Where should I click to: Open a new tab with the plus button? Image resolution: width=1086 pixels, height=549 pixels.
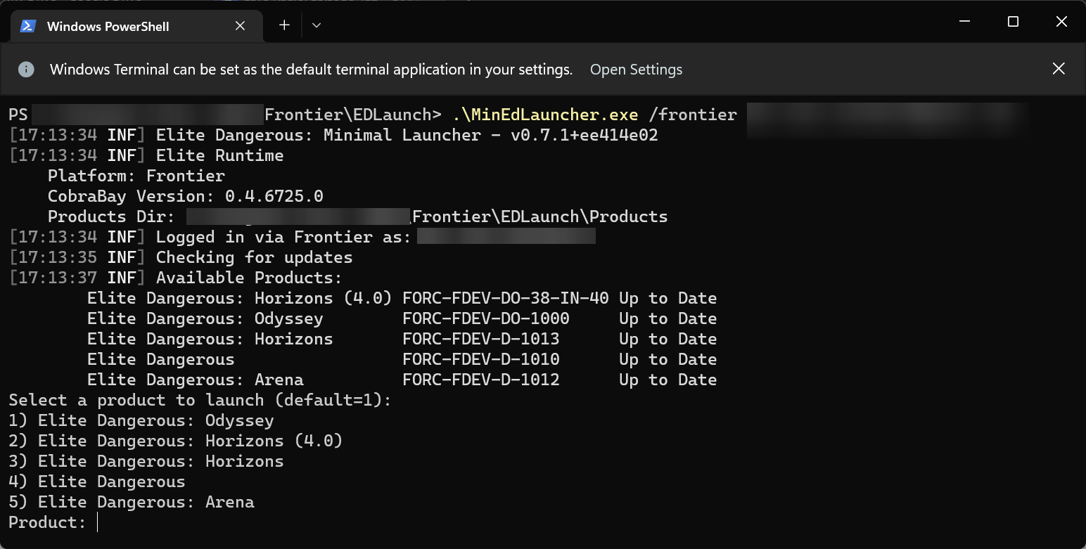tap(284, 25)
